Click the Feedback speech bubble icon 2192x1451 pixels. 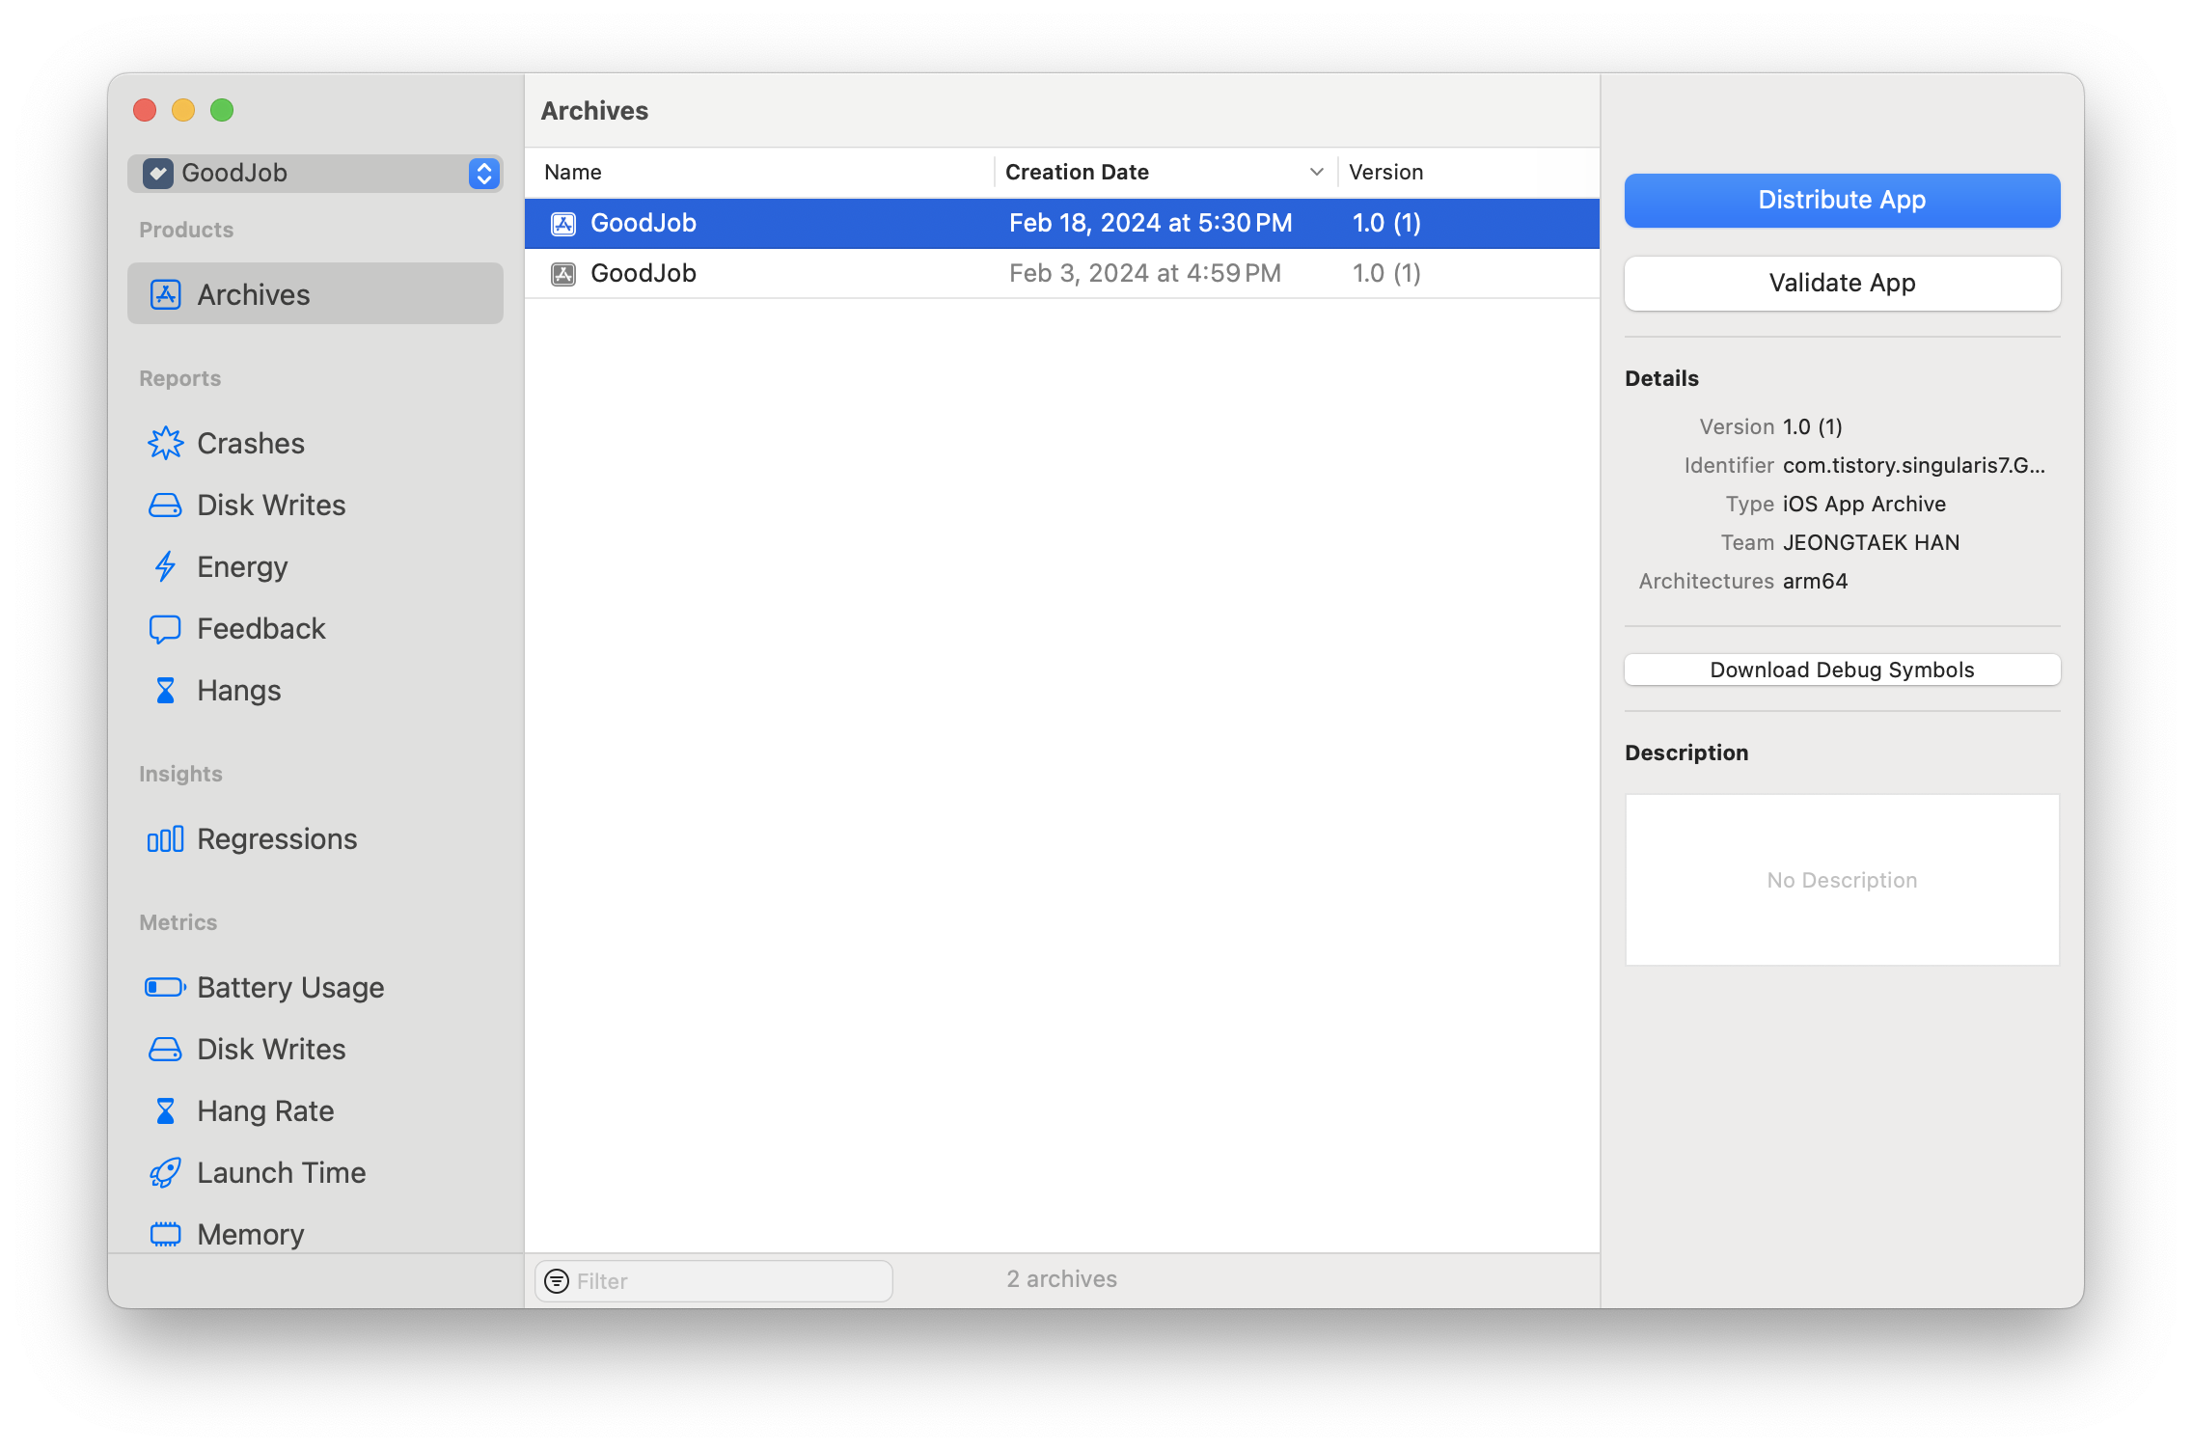(x=165, y=628)
